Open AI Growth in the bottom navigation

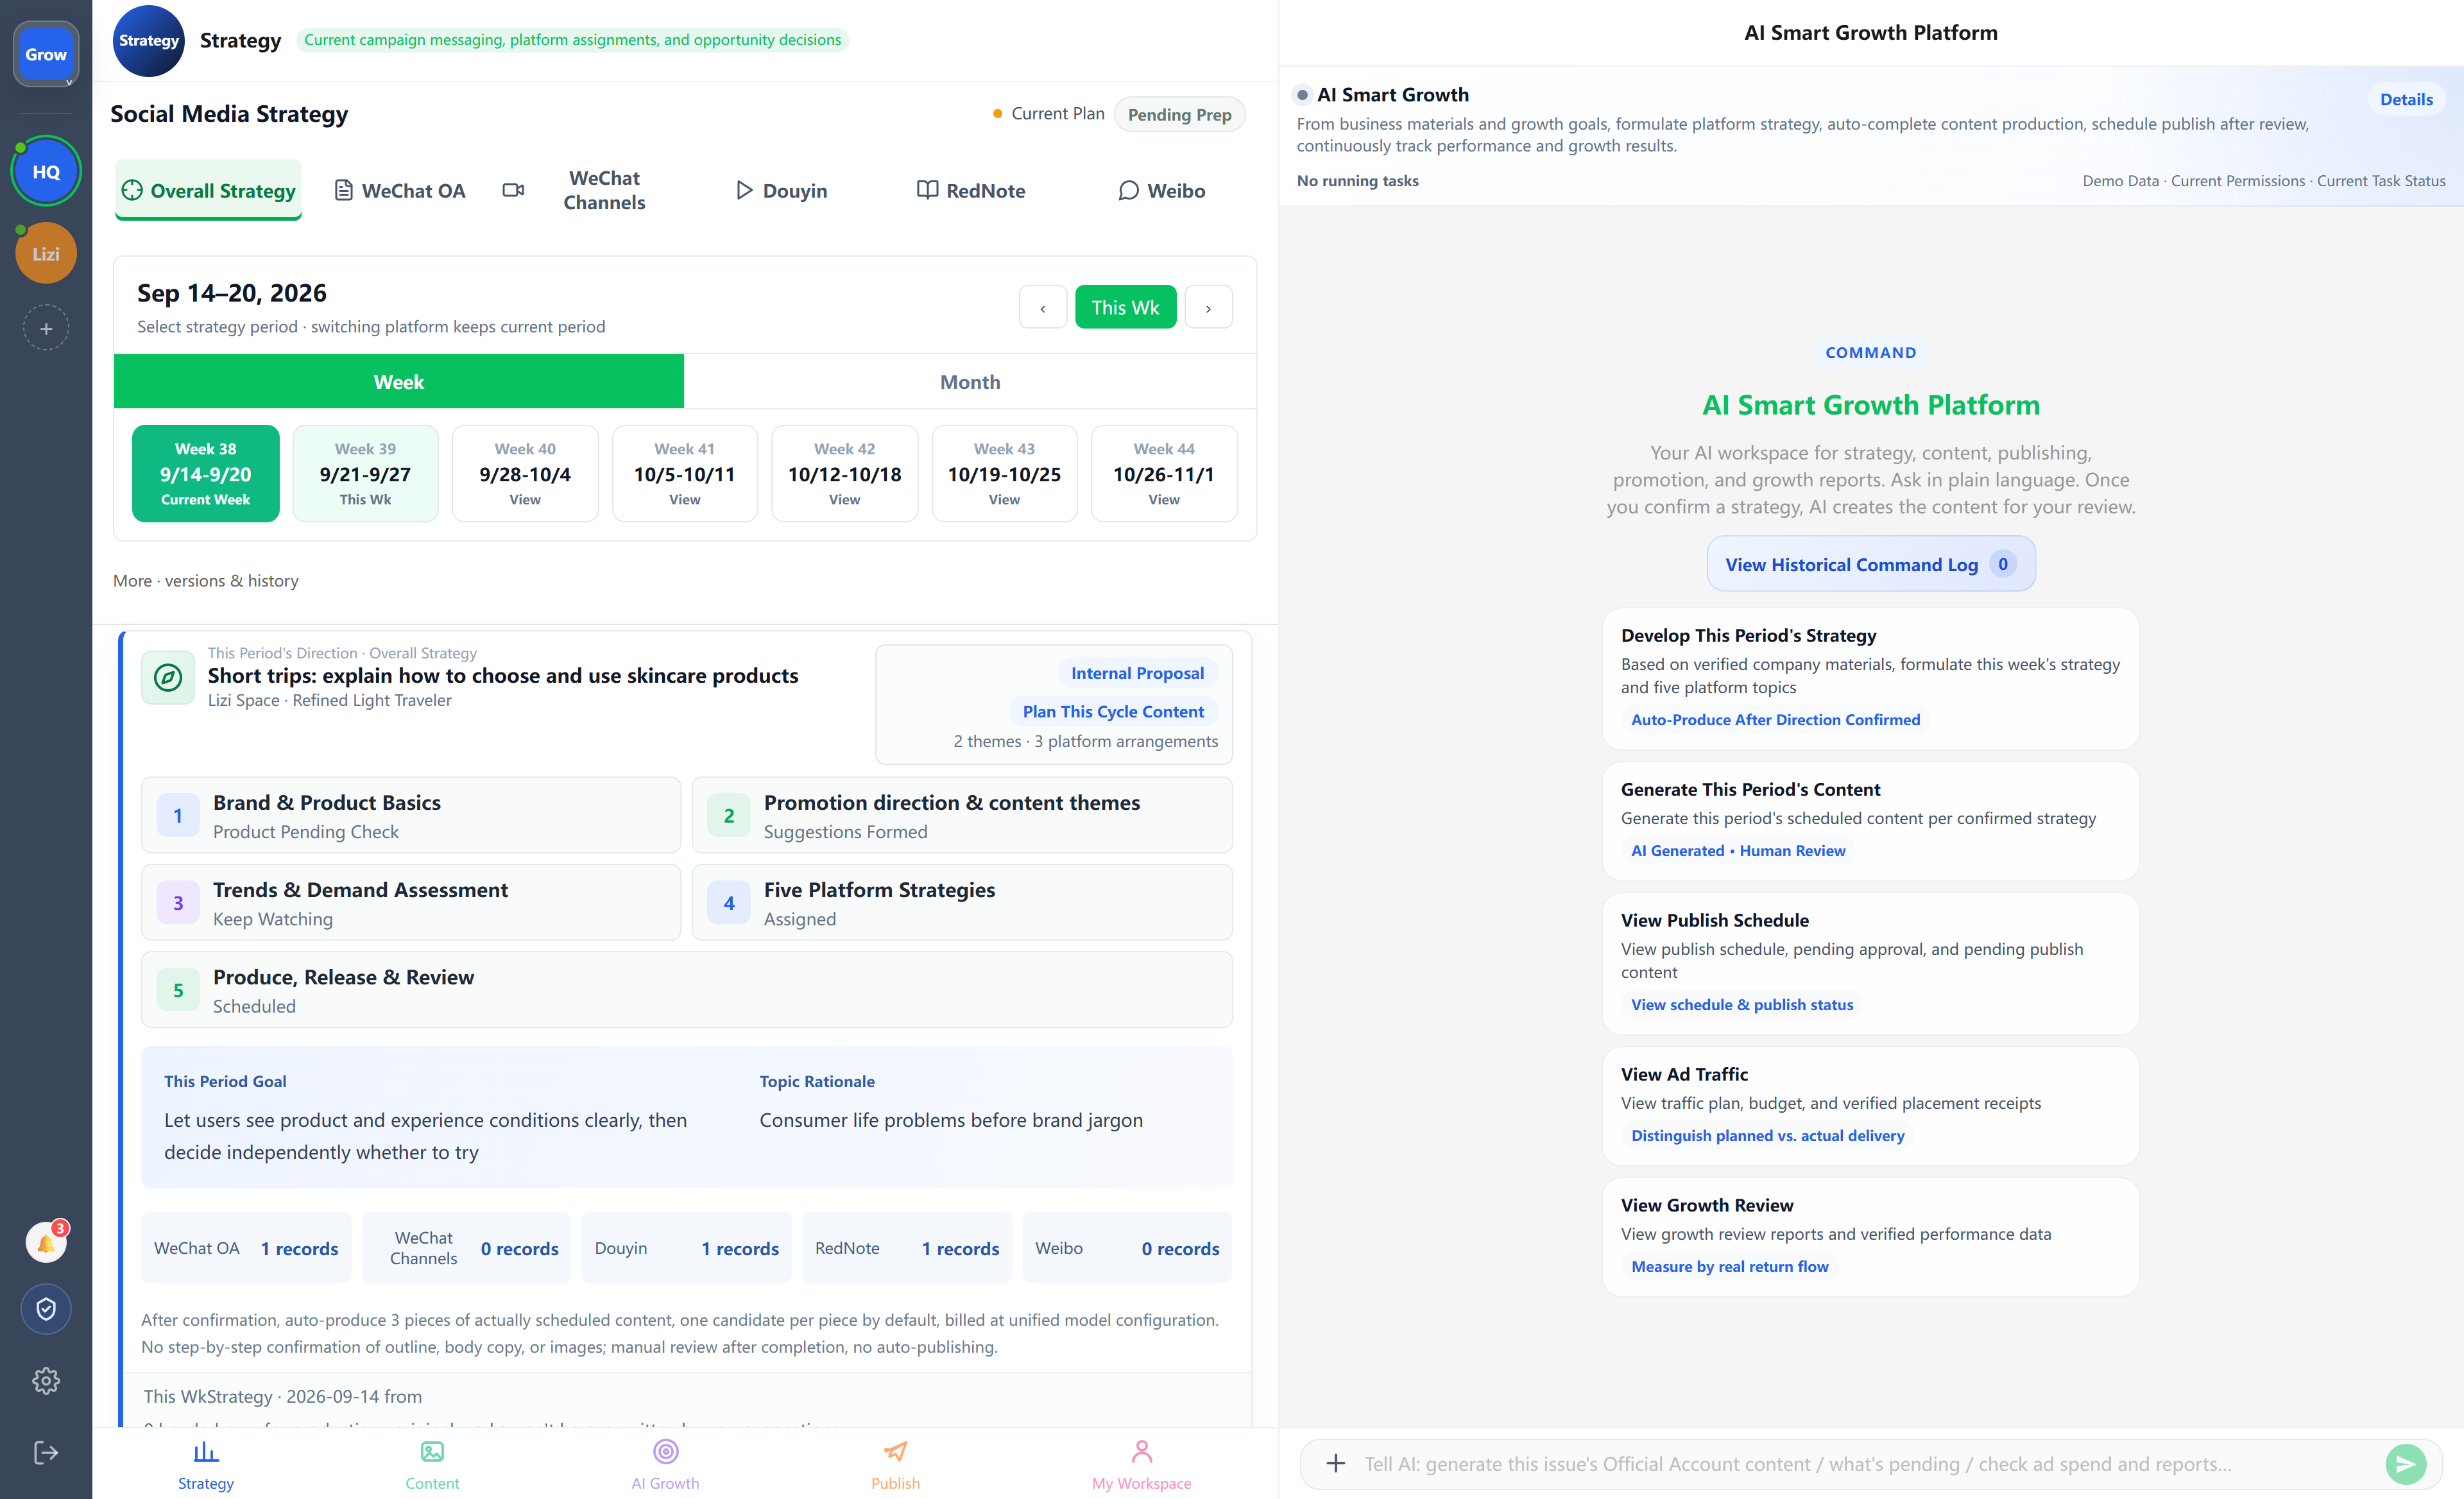[x=665, y=1464]
